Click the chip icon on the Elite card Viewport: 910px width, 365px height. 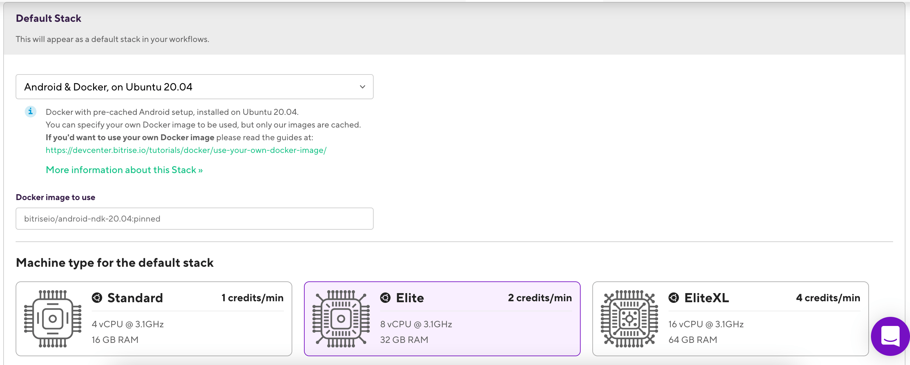click(x=340, y=319)
